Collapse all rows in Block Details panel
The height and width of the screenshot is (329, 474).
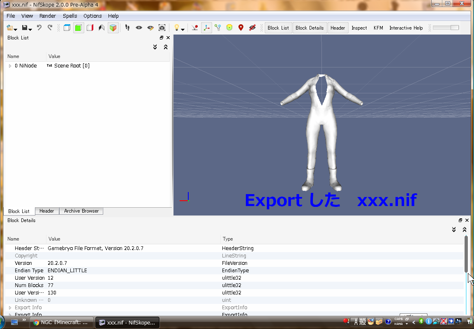[x=465, y=229]
